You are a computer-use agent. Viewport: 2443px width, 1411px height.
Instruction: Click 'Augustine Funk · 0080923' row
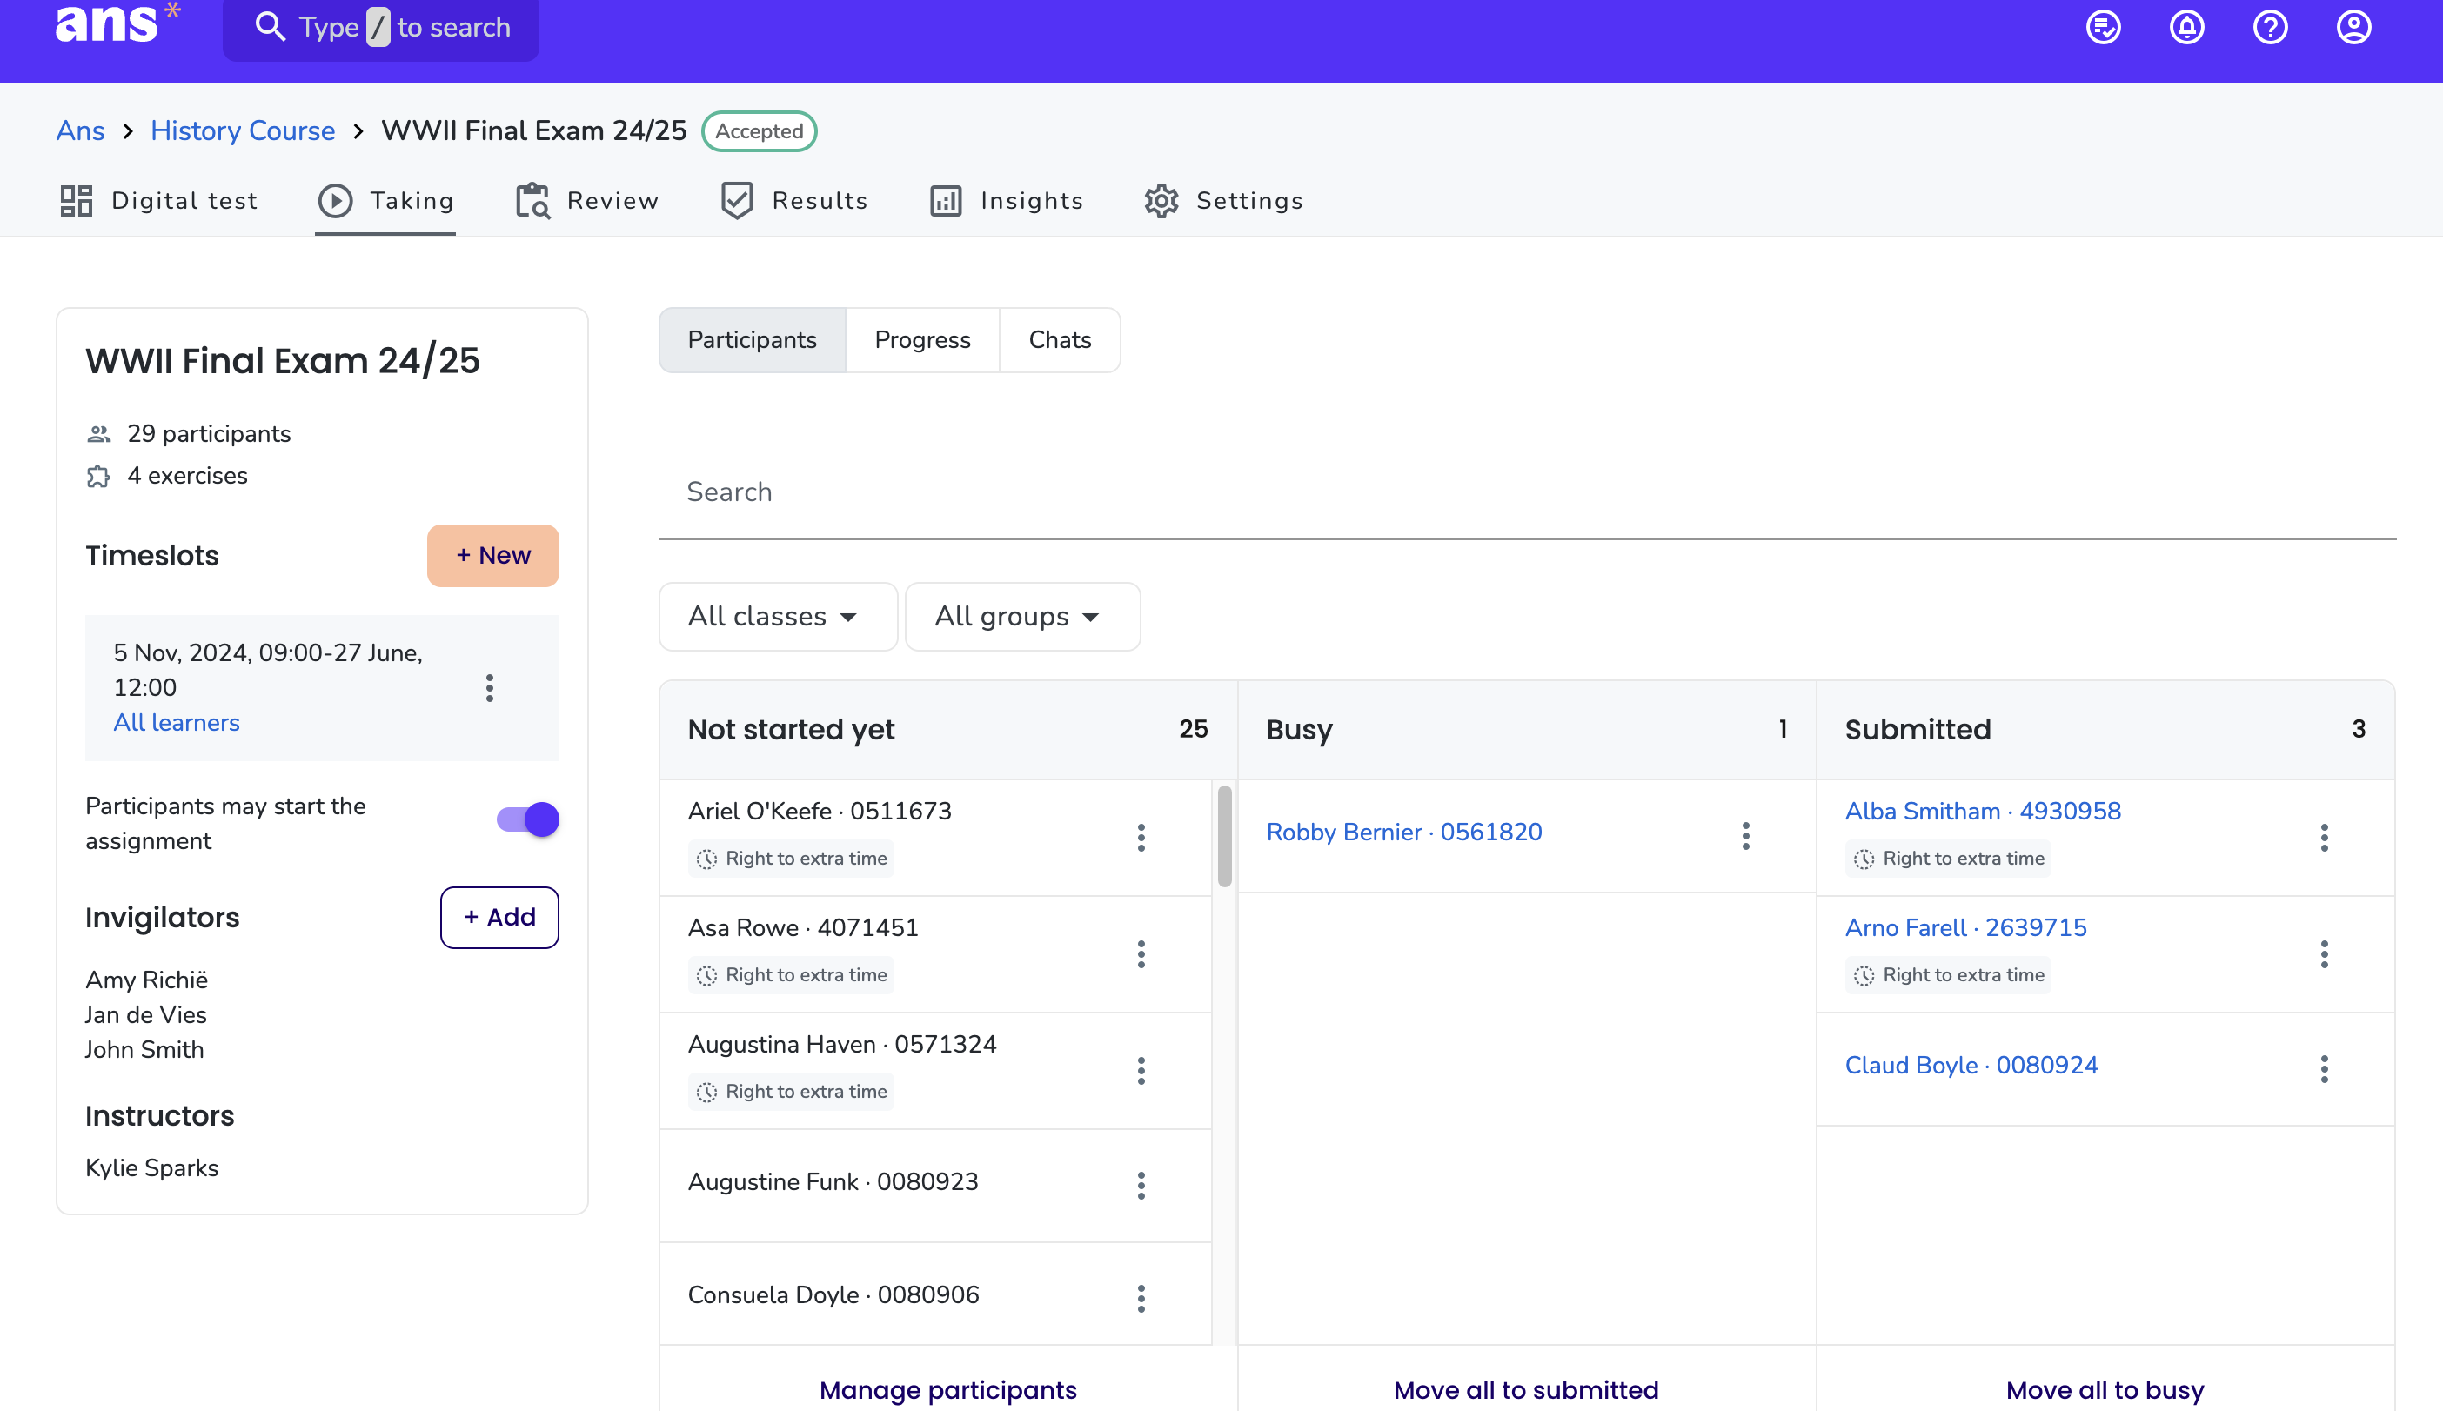coord(935,1185)
